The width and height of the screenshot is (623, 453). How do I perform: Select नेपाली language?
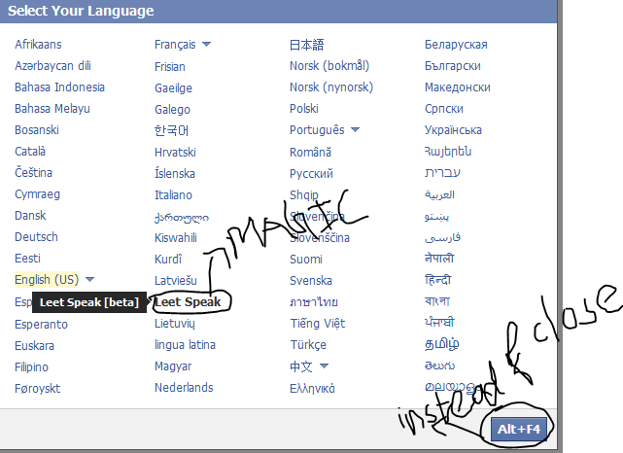[439, 259]
